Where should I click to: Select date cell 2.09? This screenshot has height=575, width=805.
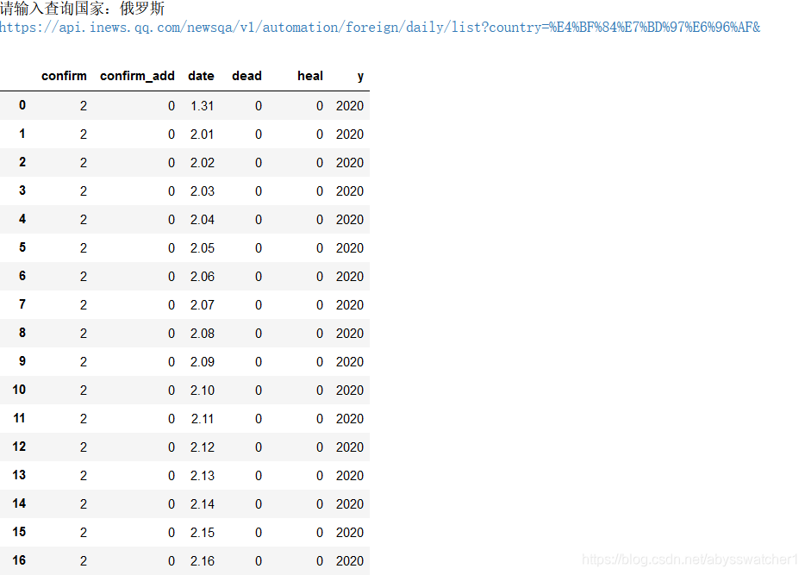203,362
